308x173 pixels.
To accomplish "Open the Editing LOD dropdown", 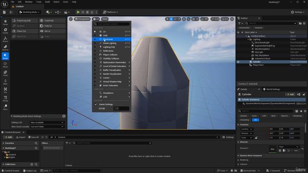I will (47, 123).
